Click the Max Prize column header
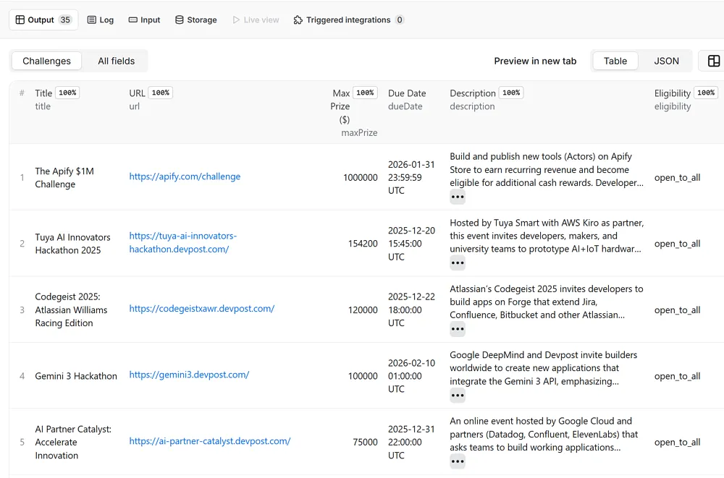Screen dimensions: 724x478 [341, 93]
